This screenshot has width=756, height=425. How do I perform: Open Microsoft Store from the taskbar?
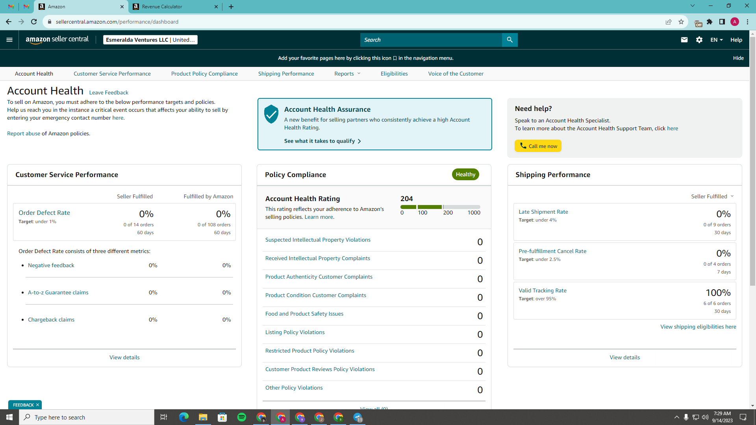(x=222, y=417)
